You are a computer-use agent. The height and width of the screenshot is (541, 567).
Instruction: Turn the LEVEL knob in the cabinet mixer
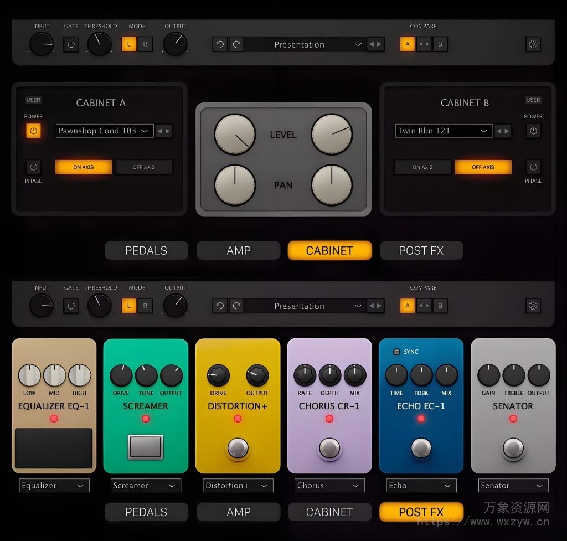(234, 133)
